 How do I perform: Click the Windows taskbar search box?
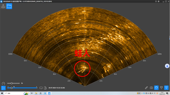point(17,93)
